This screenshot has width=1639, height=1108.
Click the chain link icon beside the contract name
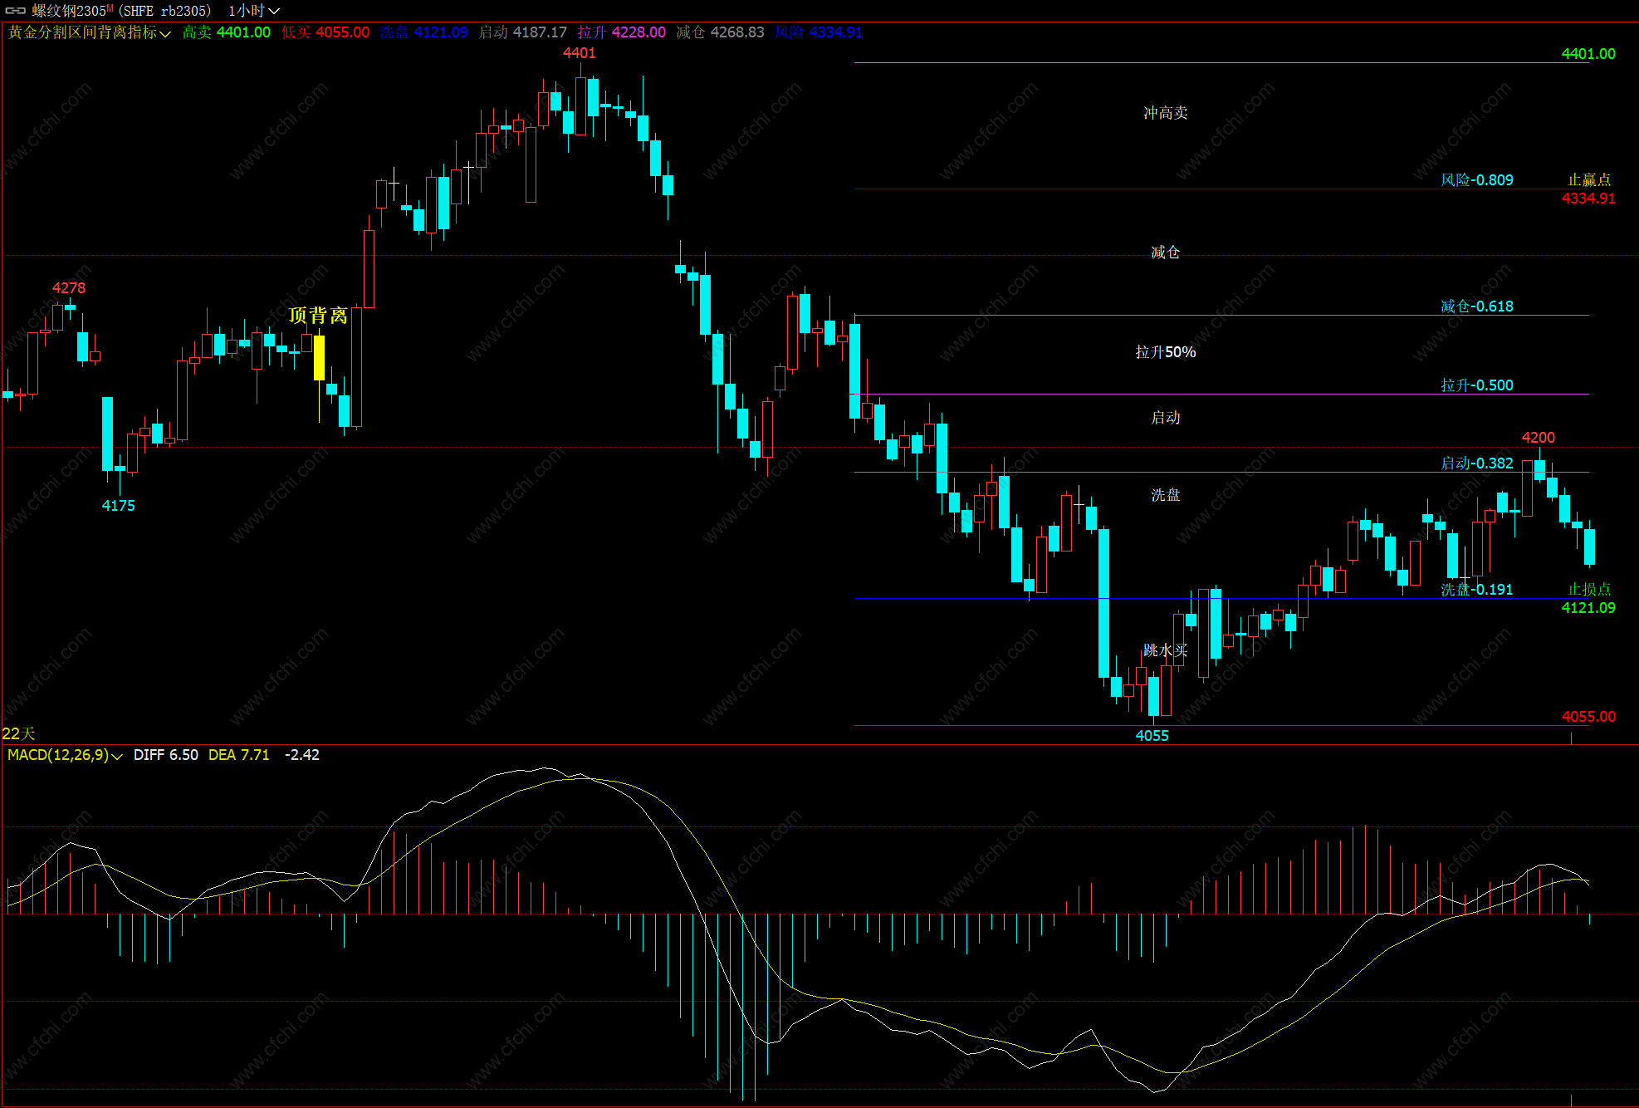(15, 11)
